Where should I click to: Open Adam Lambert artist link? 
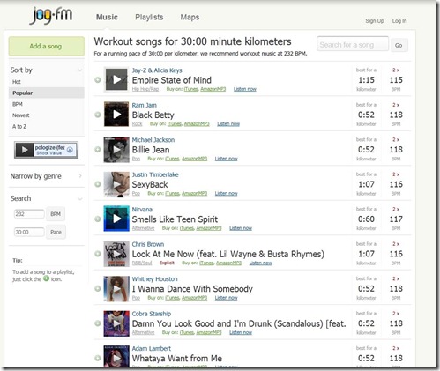coord(152,349)
